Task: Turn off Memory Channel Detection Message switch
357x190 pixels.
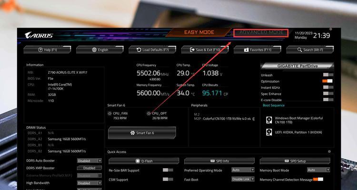Action: (318, 180)
